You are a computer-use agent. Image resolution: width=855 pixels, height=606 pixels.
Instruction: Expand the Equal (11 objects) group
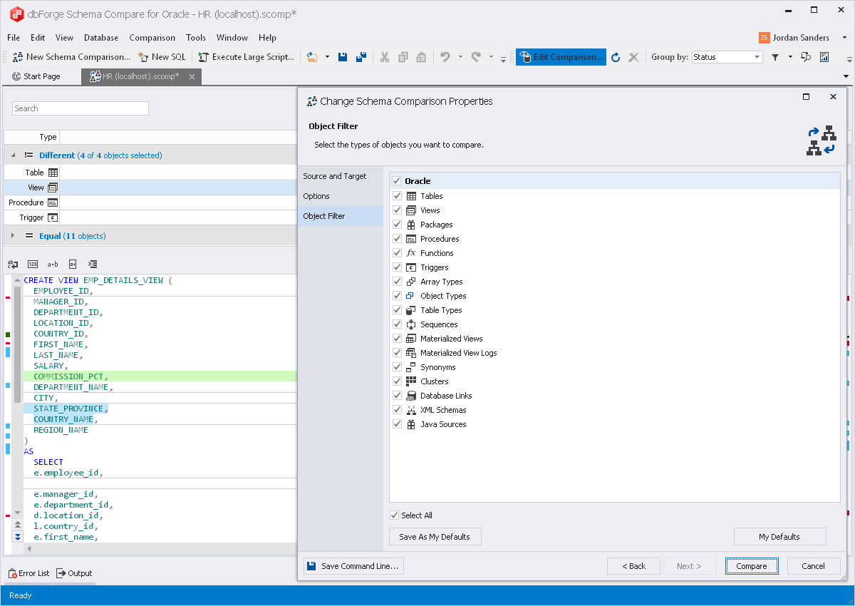(x=13, y=236)
